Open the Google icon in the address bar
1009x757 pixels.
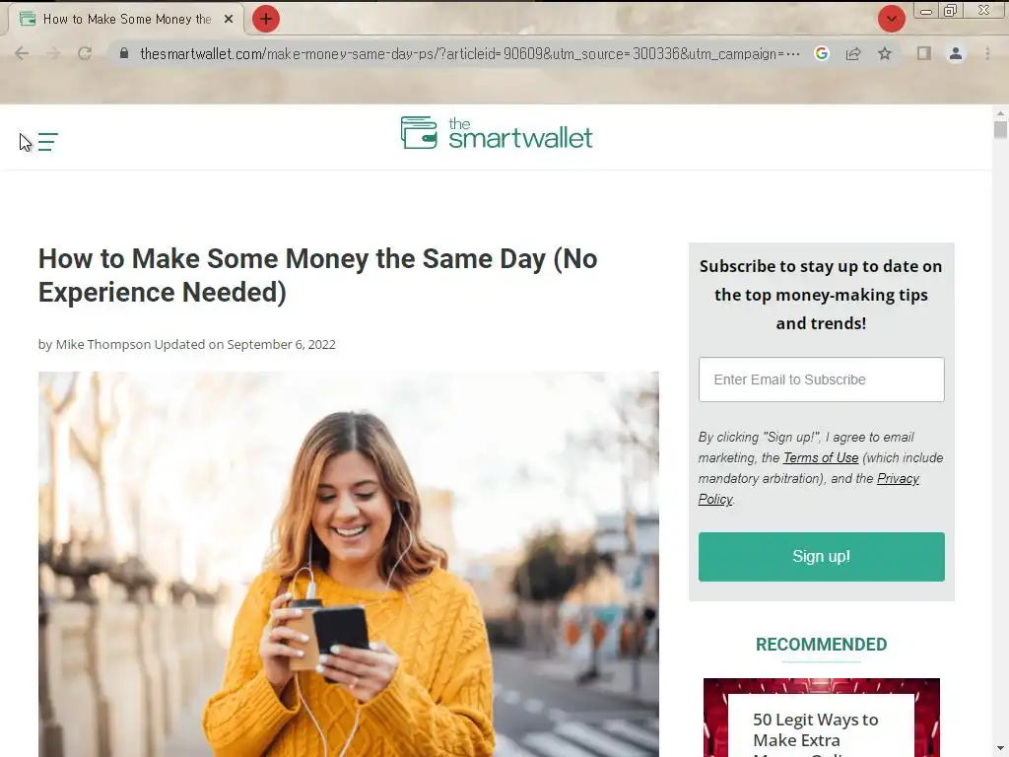coord(821,53)
